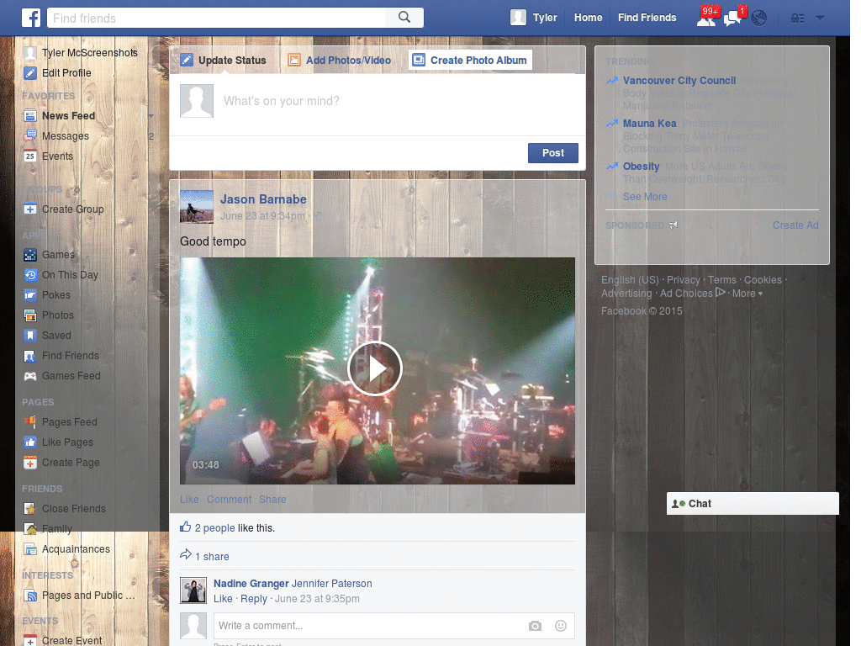Focus the Find friends search field
861x646 pixels.
[216, 18]
